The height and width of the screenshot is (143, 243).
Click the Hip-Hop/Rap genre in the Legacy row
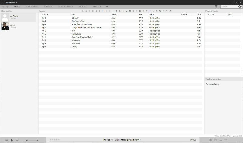(x=154, y=47)
